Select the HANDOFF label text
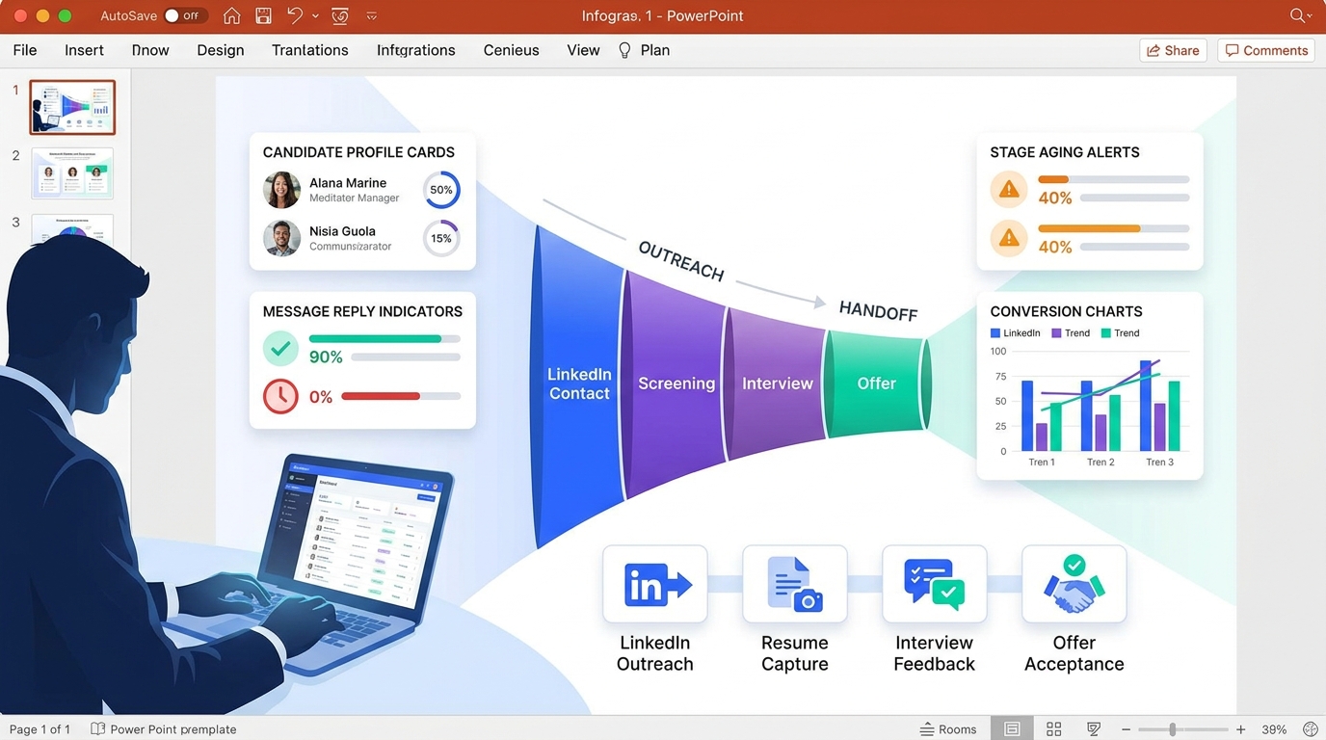The width and height of the screenshot is (1326, 740). (878, 310)
